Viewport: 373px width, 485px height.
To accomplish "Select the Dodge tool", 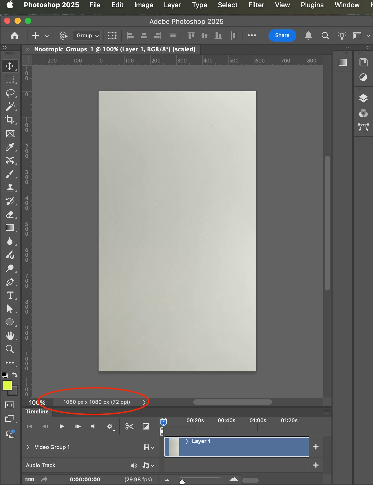I will tap(10, 268).
